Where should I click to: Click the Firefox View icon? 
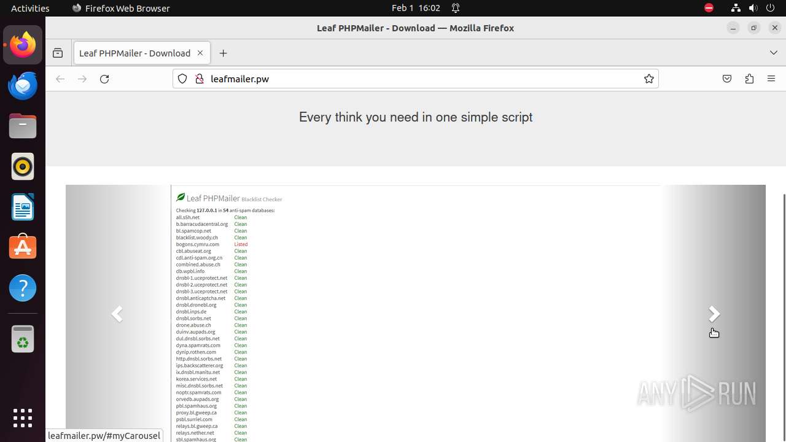click(58, 53)
